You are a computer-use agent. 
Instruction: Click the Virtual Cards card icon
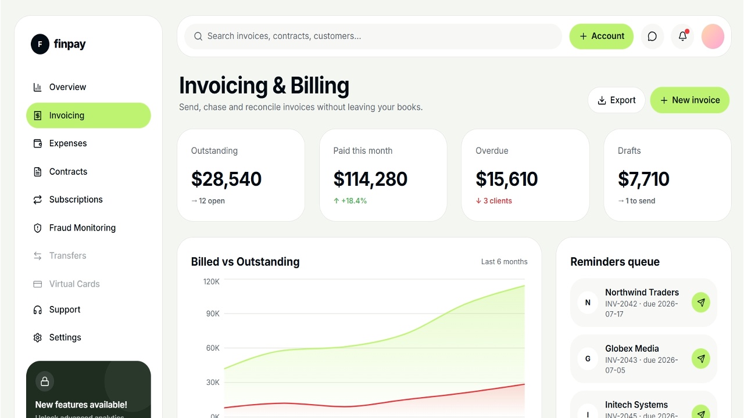[x=38, y=284]
